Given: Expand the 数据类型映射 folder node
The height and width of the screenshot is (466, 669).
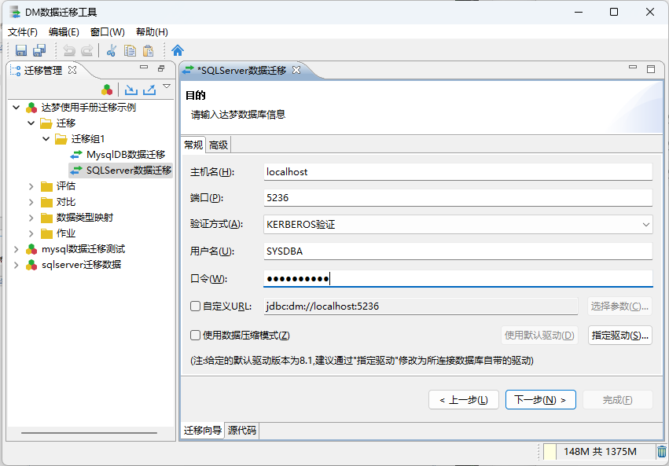Looking at the screenshot, I should [x=31, y=218].
